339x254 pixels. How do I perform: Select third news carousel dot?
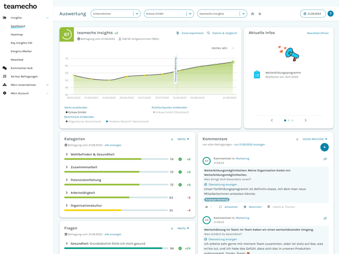(x=292, y=120)
